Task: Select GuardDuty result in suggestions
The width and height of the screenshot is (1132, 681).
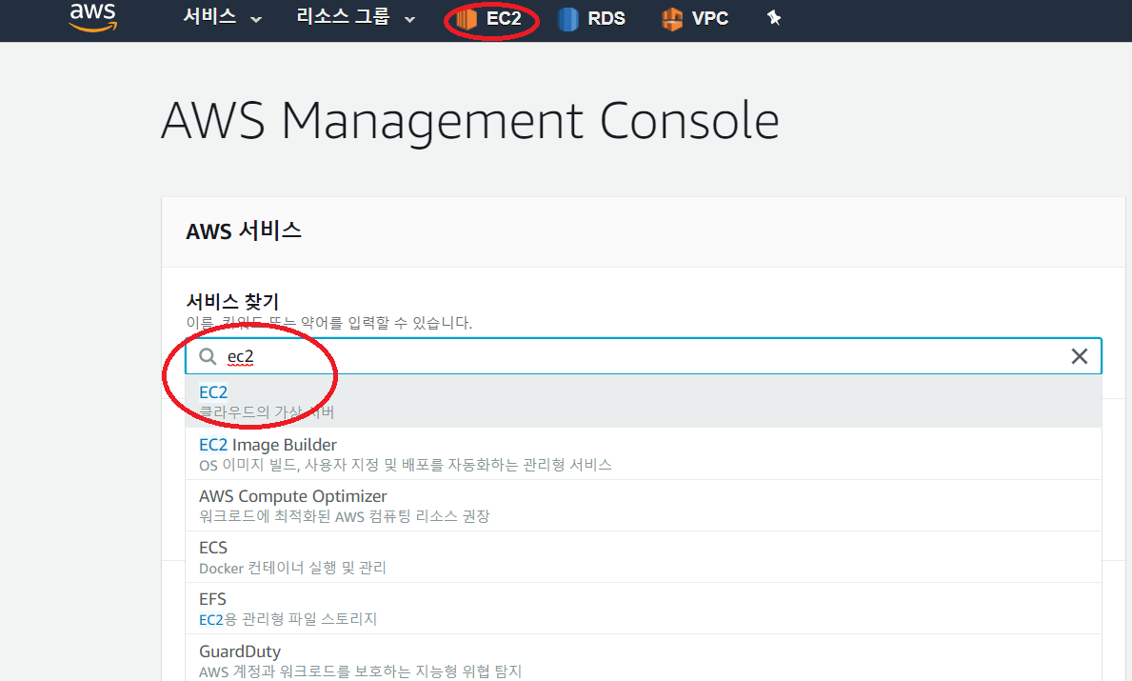Action: tap(644, 658)
